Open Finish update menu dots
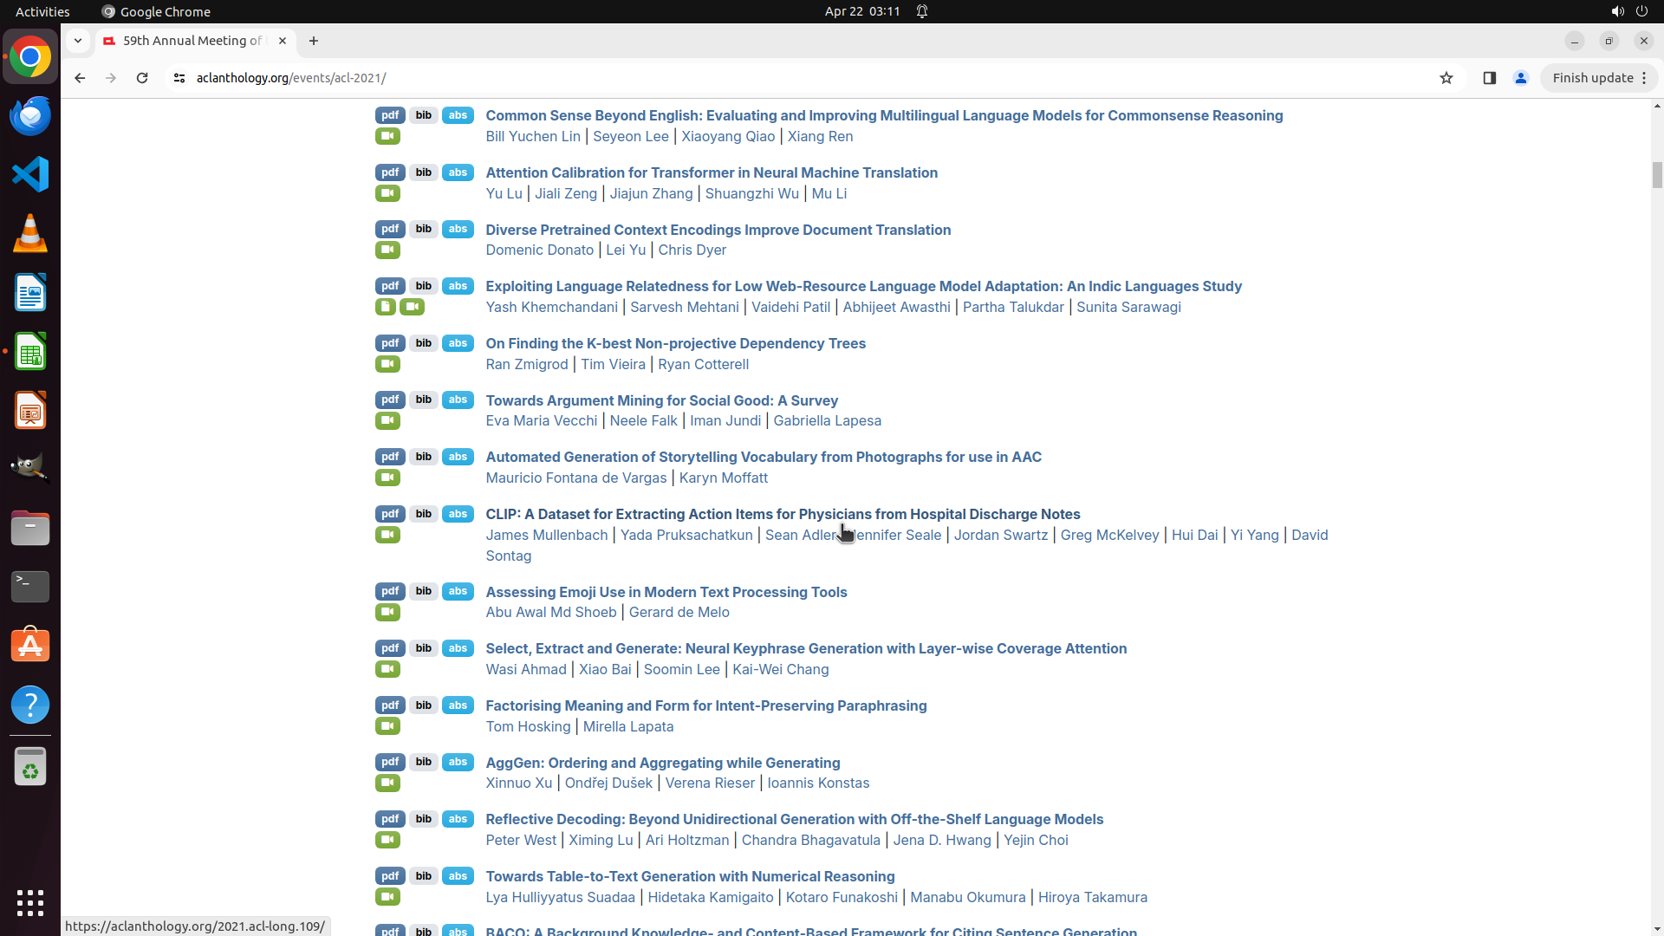The width and height of the screenshot is (1664, 936). tap(1644, 78)
